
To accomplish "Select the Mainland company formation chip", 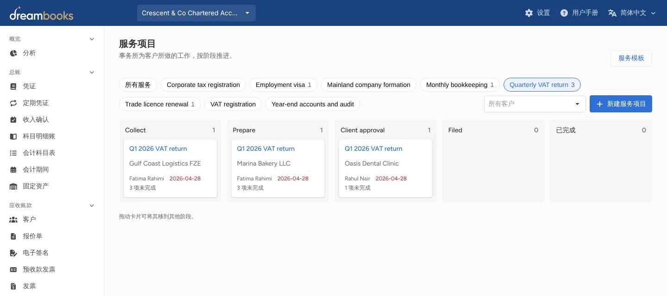I will point(369,85).
